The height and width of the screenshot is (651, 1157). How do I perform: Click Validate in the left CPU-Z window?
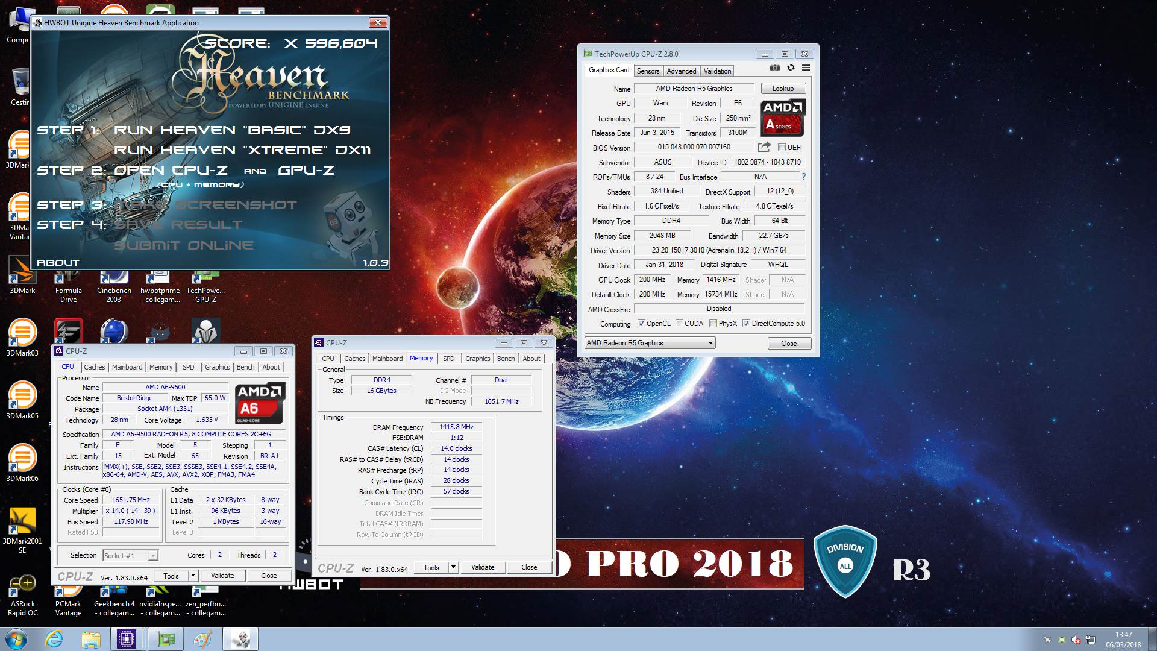click(222, 576)
